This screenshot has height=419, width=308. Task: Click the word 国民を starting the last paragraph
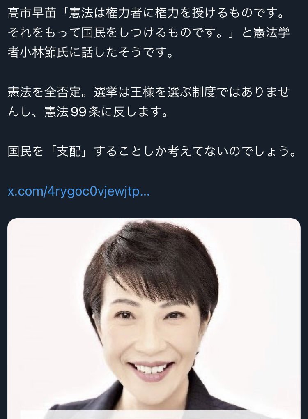click(x=25, y=151)
